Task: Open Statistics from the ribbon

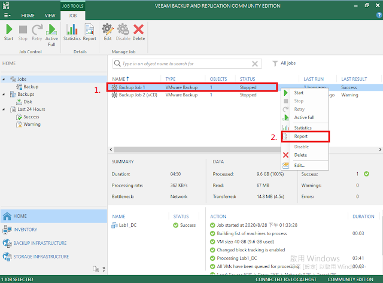Action: [72, 32]
